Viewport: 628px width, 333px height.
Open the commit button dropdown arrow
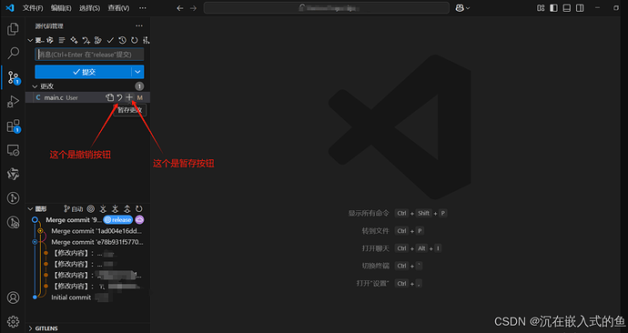(x=137, y=72)
